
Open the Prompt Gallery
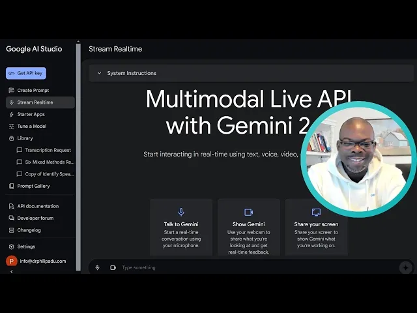click(33, 186)
